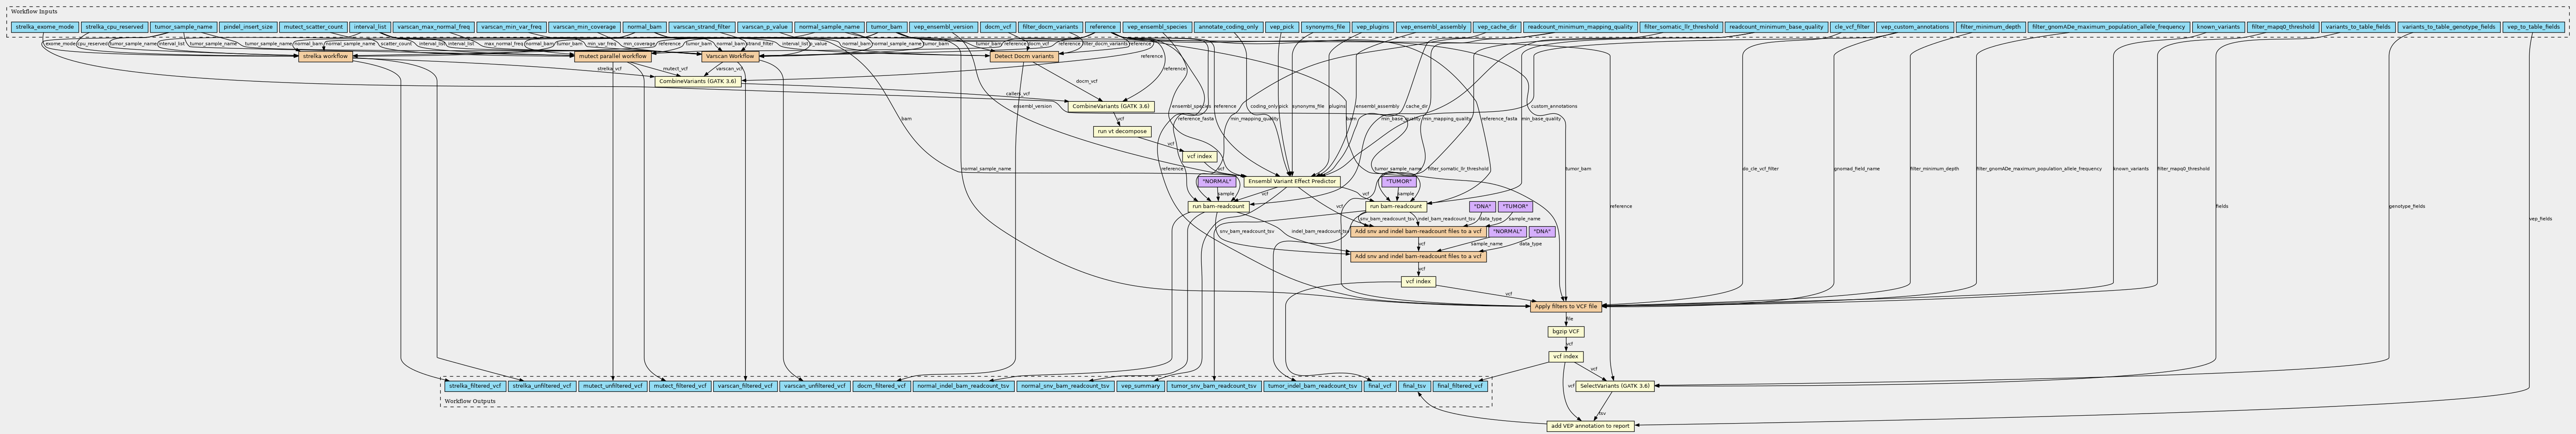The image size is (2576, 434).
Task: Select the vep_pick input node
Action: click(1281, 27)
